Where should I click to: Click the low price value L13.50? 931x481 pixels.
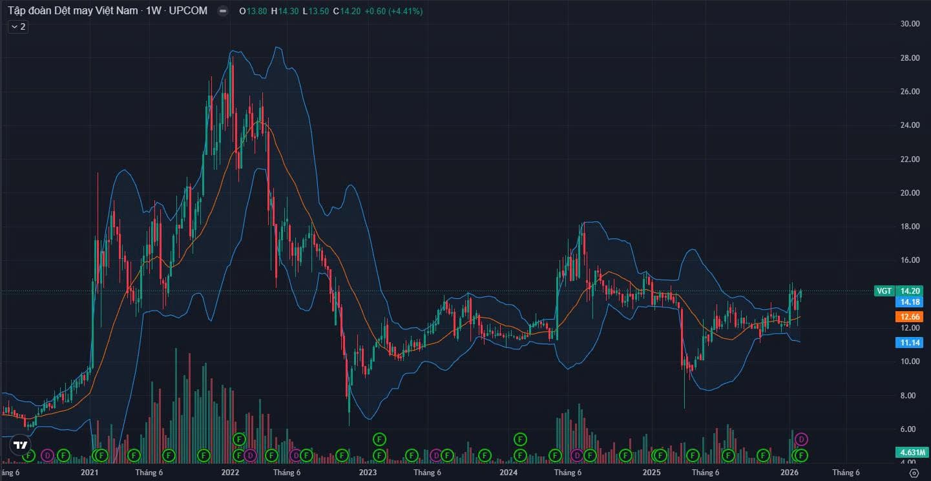pos(316,11)
